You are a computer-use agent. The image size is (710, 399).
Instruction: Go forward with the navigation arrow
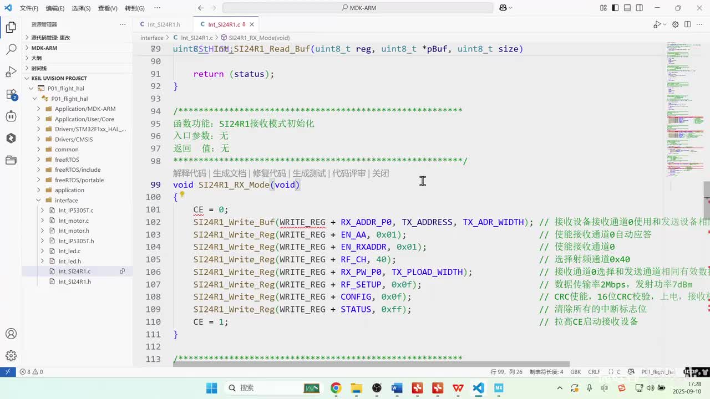[213, 8]
